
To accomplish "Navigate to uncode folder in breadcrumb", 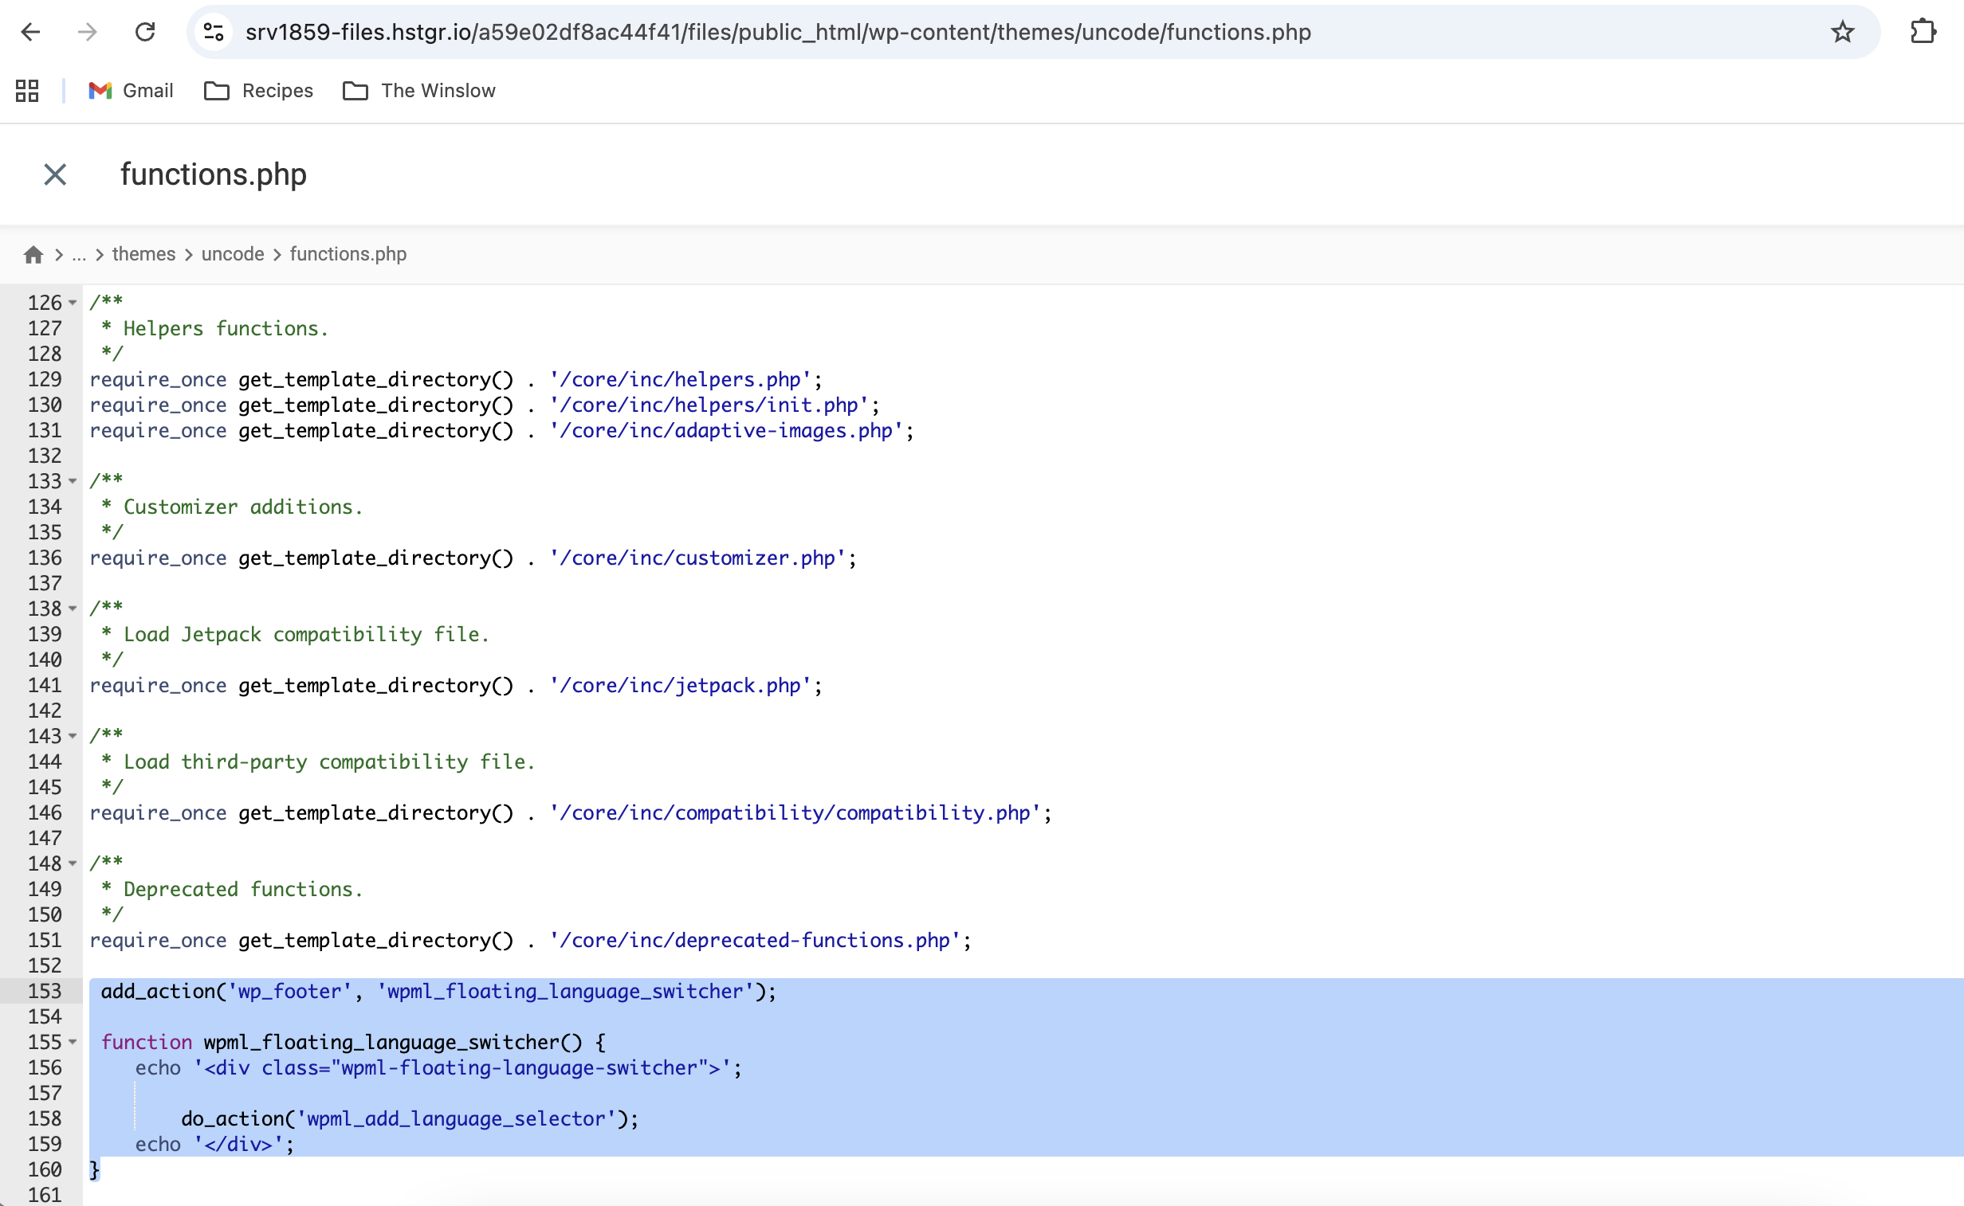I will (232, 254).
